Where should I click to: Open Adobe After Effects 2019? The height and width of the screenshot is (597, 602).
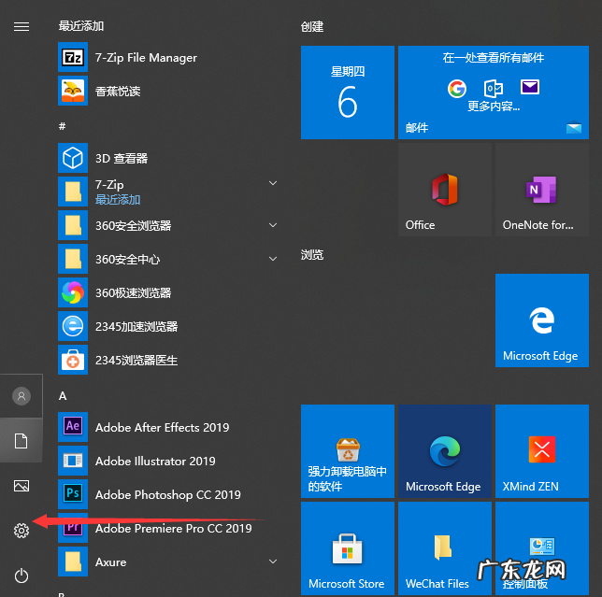point(162,428)
